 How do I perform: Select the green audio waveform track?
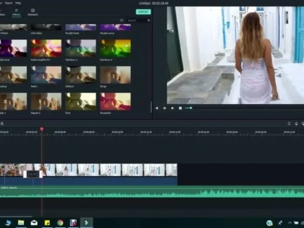pyautogui.click(x=152, y=192)
